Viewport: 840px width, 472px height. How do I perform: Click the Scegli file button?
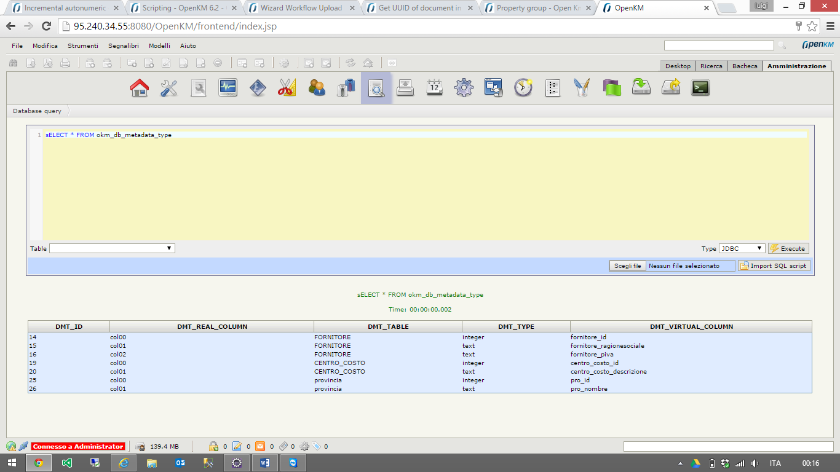click(628, 266)
